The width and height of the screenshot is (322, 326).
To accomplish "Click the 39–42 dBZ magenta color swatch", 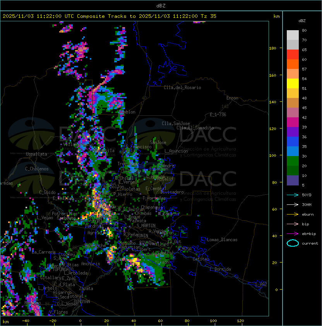I will pos(293,122).
